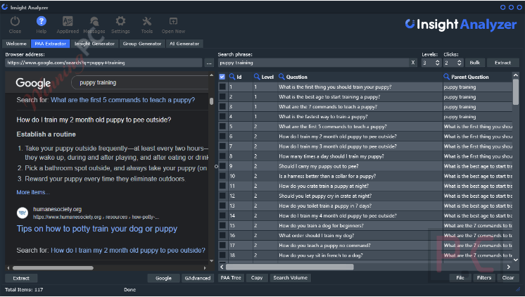Click the Extract button below the browser
The width and height of the screenshot is (525, 297).
(21, 278)
